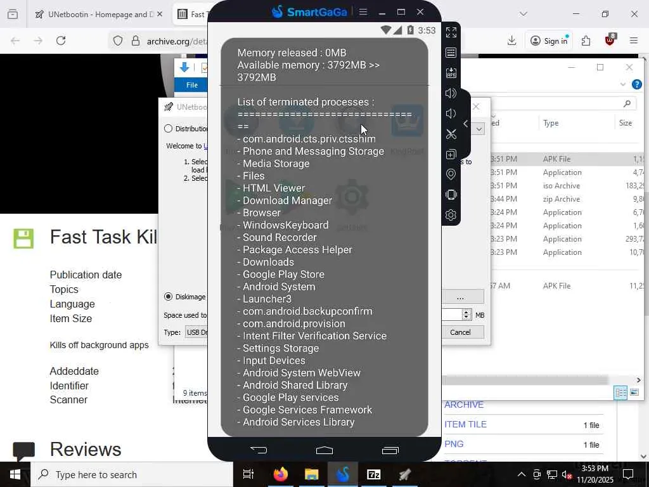Tap the Android back navigation button

tap(259, 450)
